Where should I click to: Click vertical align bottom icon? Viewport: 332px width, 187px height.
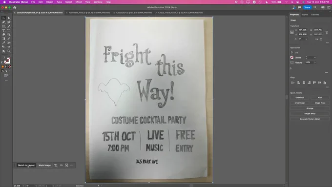click(325, 83)
